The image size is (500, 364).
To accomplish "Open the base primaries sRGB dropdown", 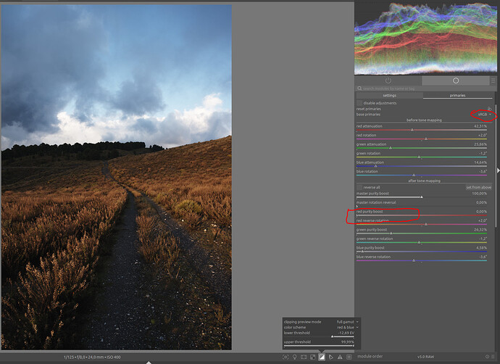I will (x=483, y=115).
